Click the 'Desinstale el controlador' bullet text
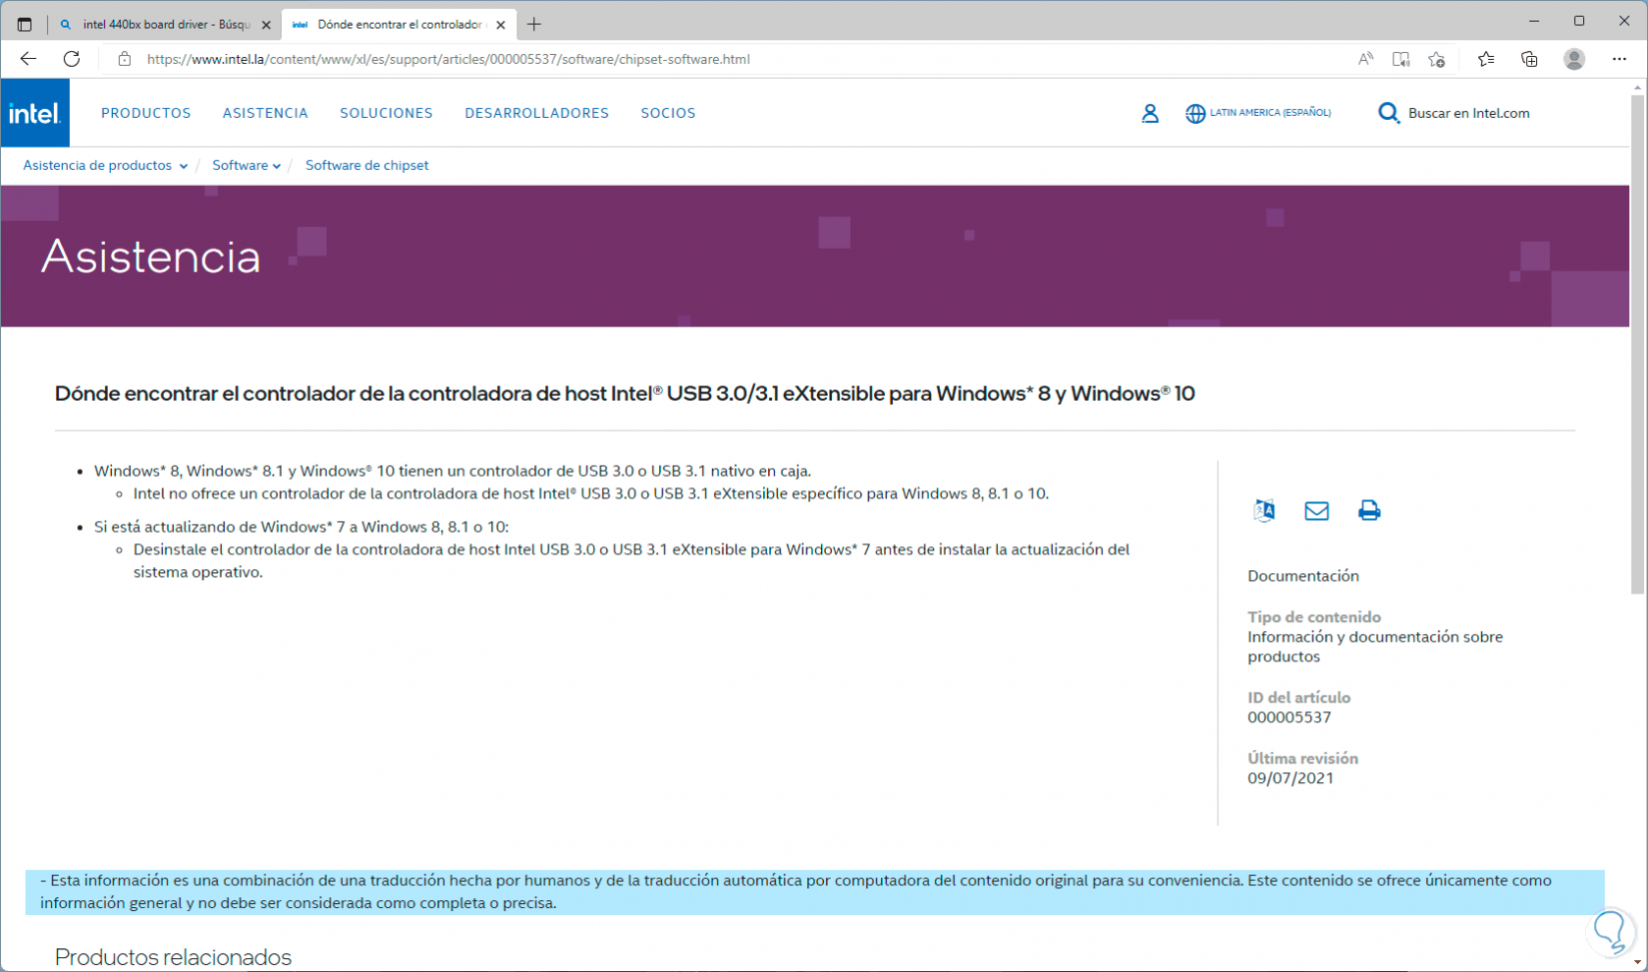The image size is (1648, 972). coord(631,560)
